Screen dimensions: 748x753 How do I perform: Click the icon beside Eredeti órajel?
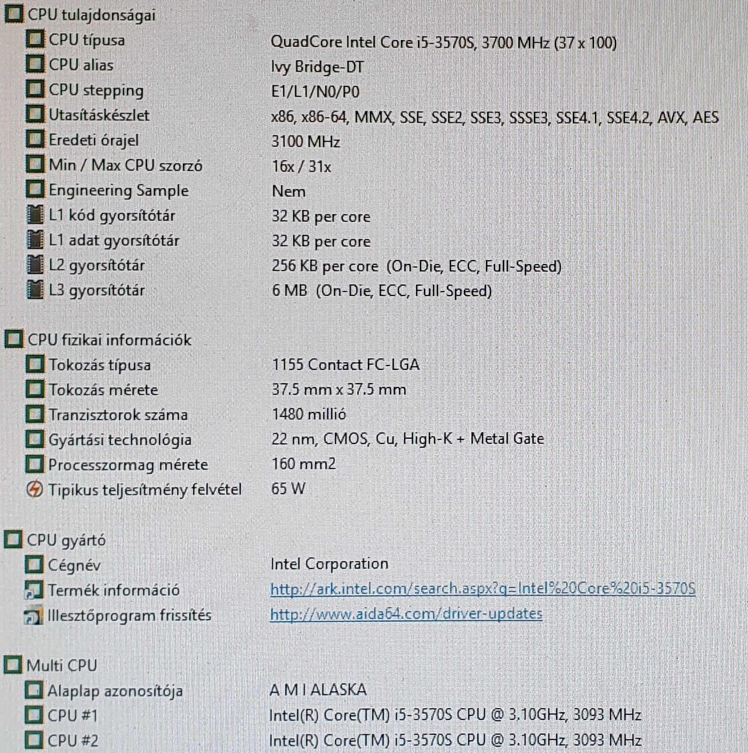35,139
